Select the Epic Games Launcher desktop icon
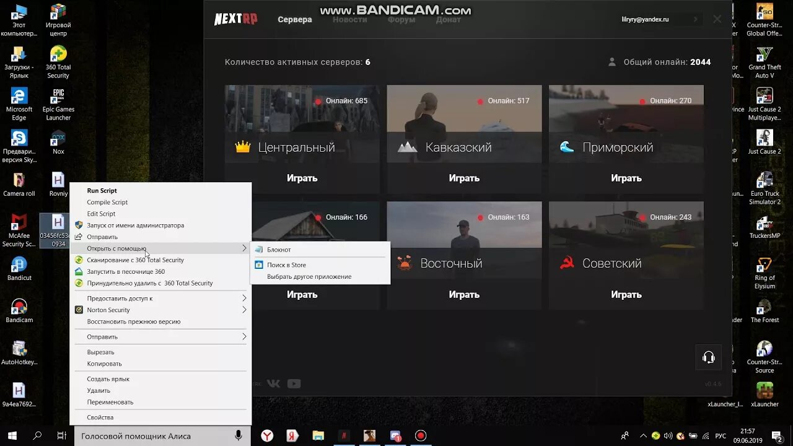The height and width of the screenshot is (446, 793). (58, 104)
